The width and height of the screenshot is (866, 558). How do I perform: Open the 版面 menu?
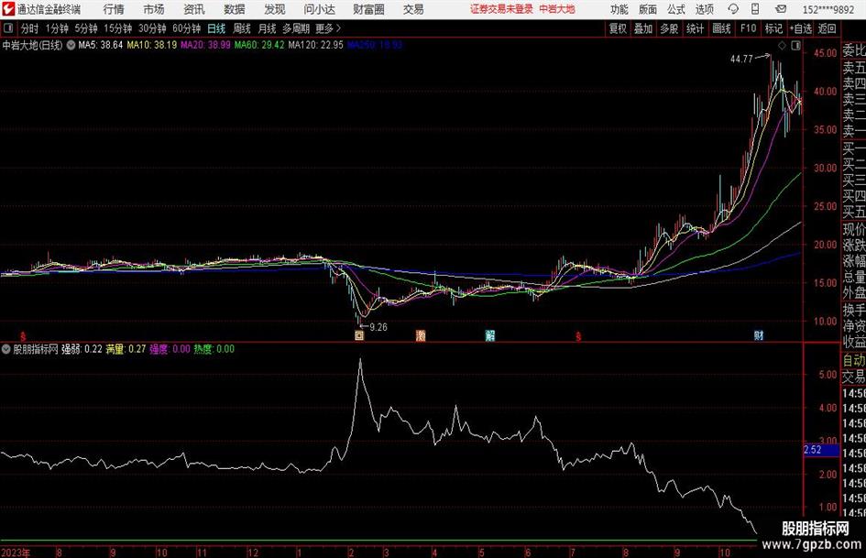click(x=648, y=9)
